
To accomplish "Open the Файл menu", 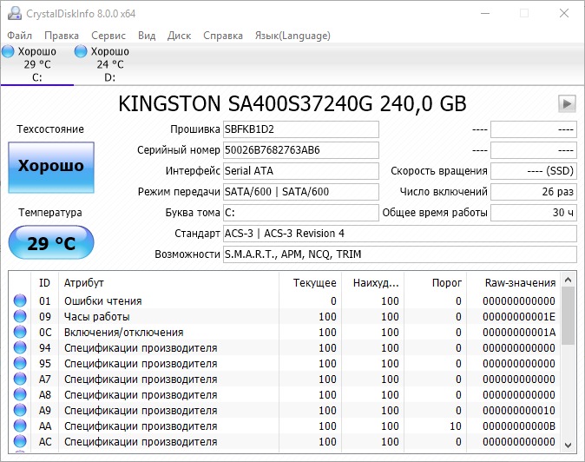I will coord(19,36).
